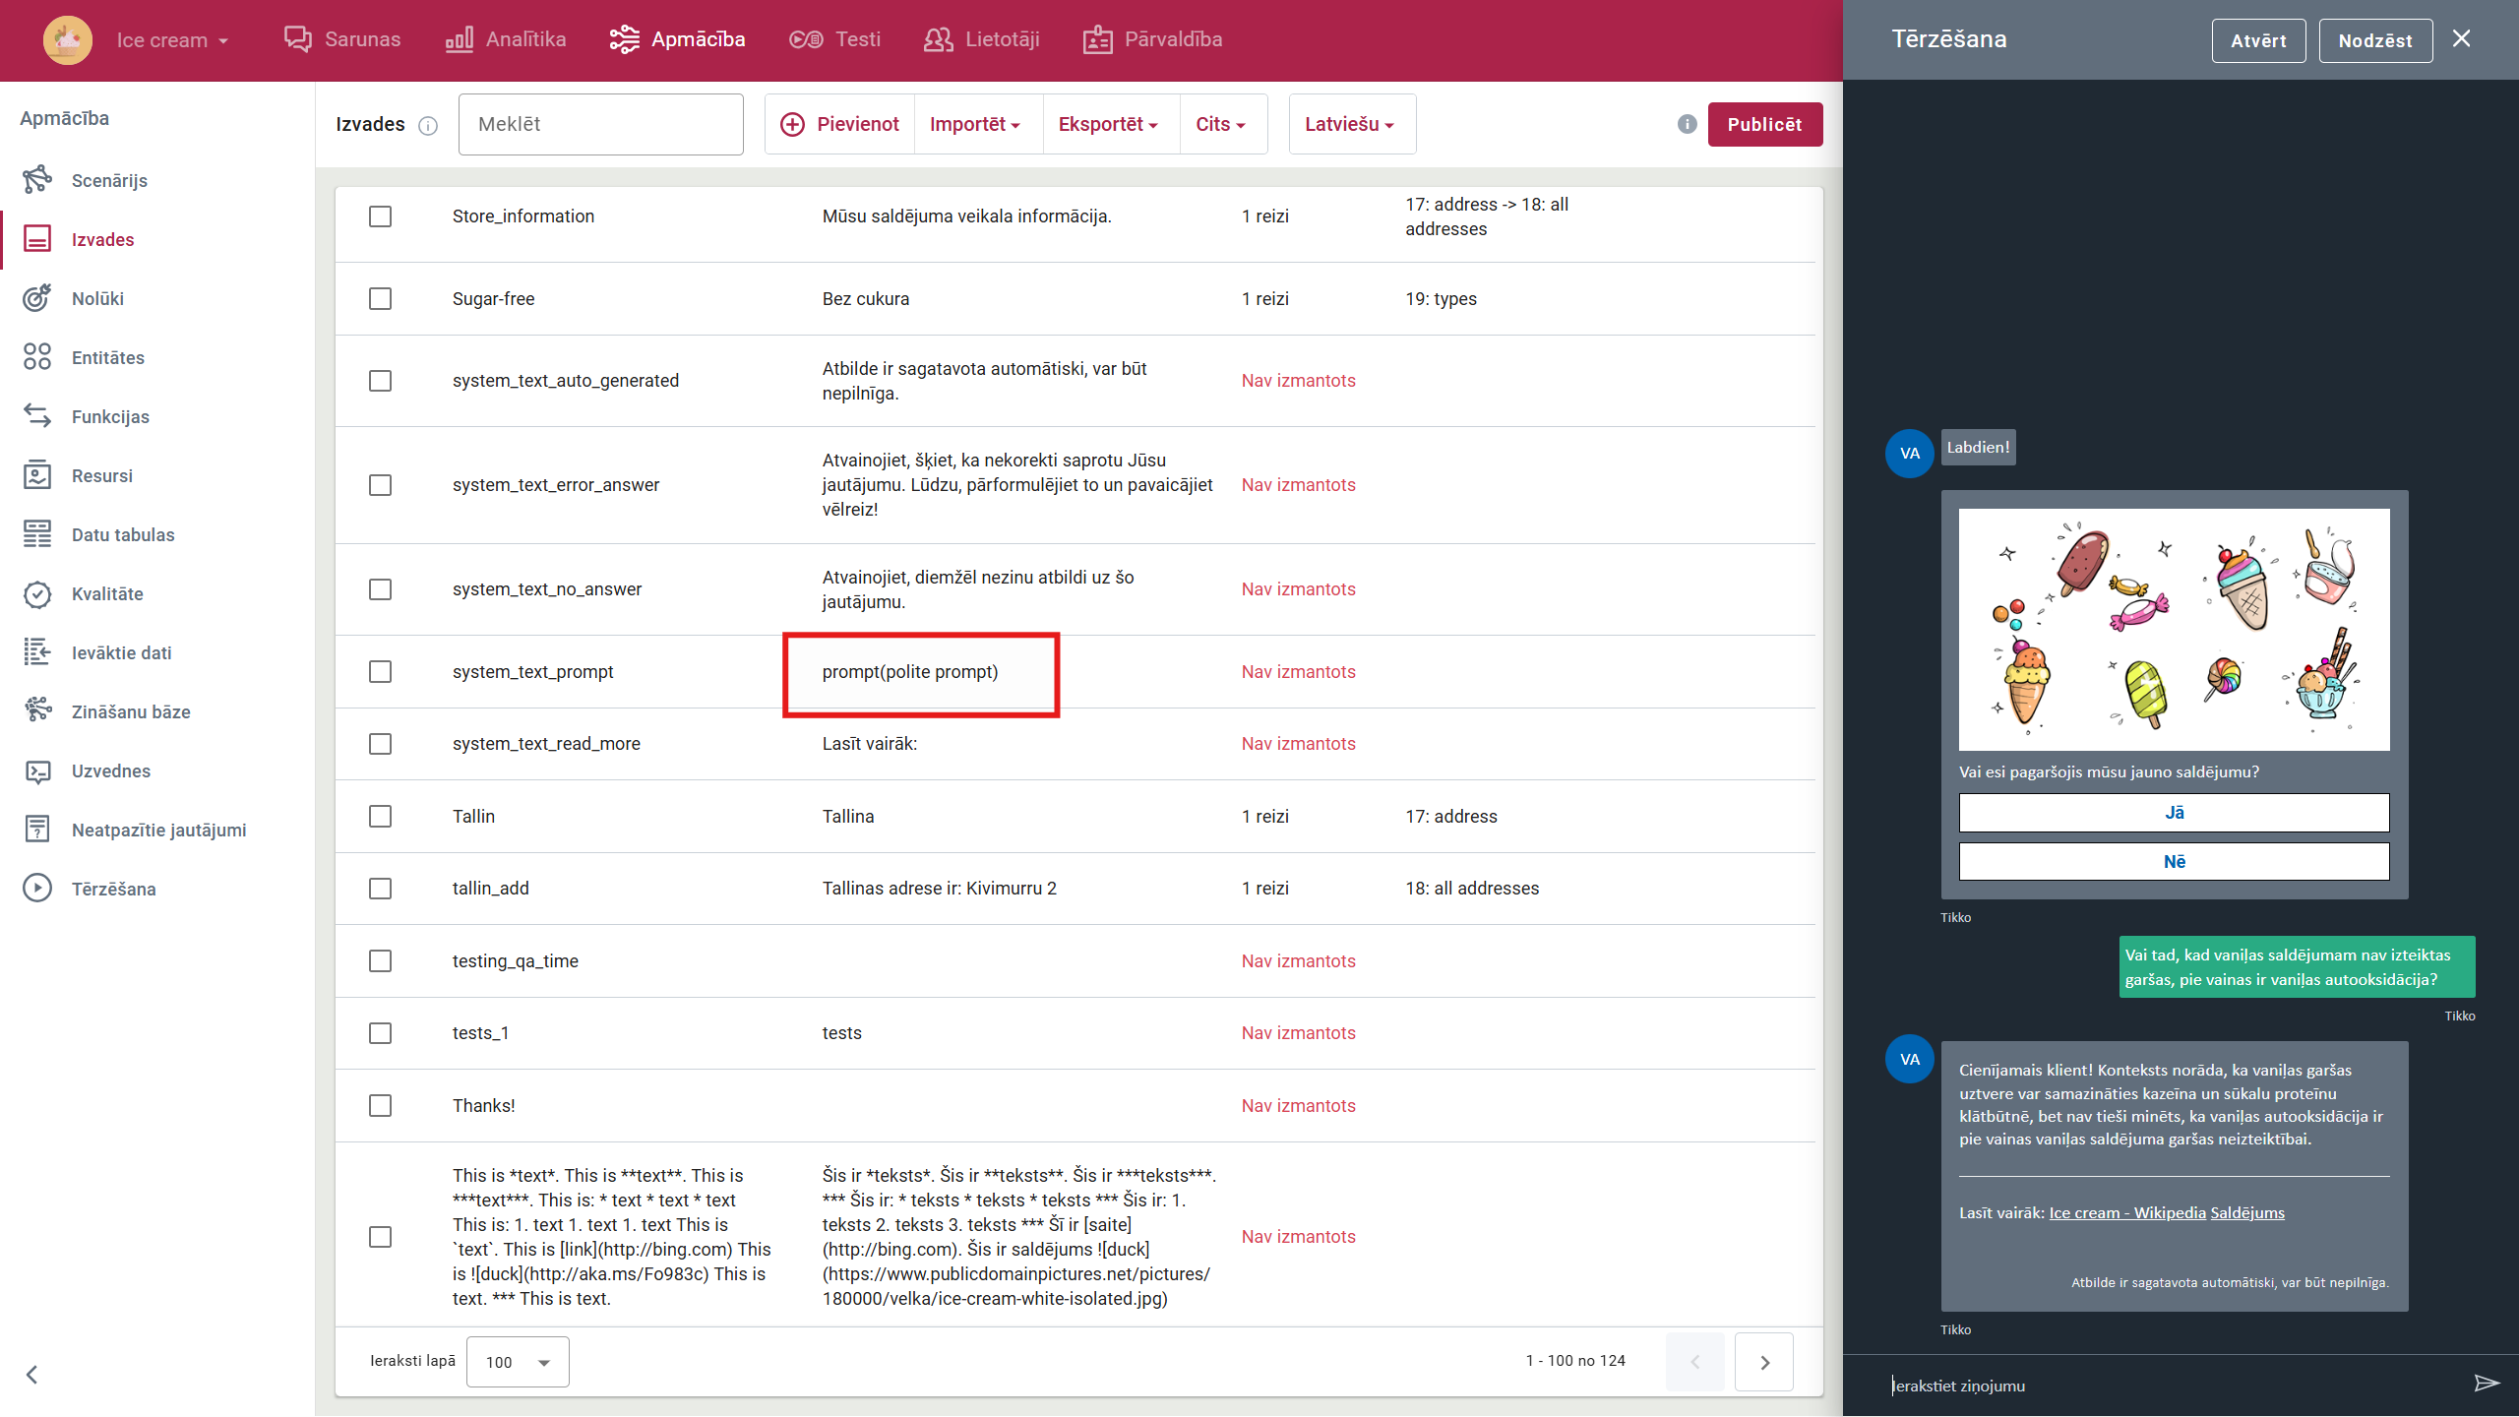Click the Publicēt button
Viewport: 2519px width, 1417px height.
(1764, 125)
